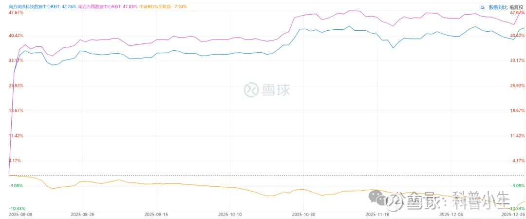Click the left-axis 40.42% value label
This screenshot has width=526, height=219.
(17, 36)
